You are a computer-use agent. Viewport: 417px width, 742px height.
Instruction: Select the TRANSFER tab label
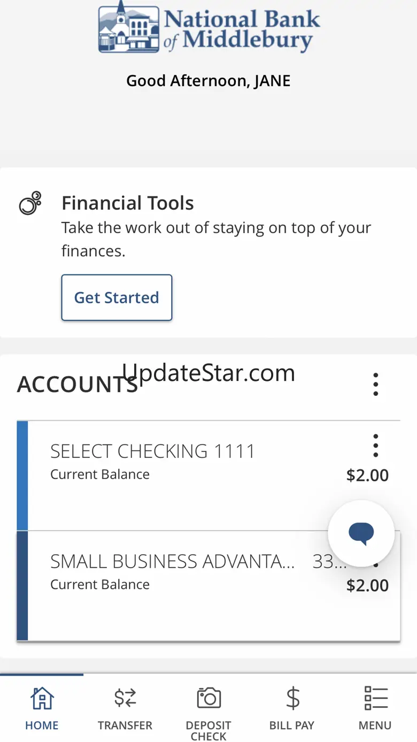pos(125,725)
